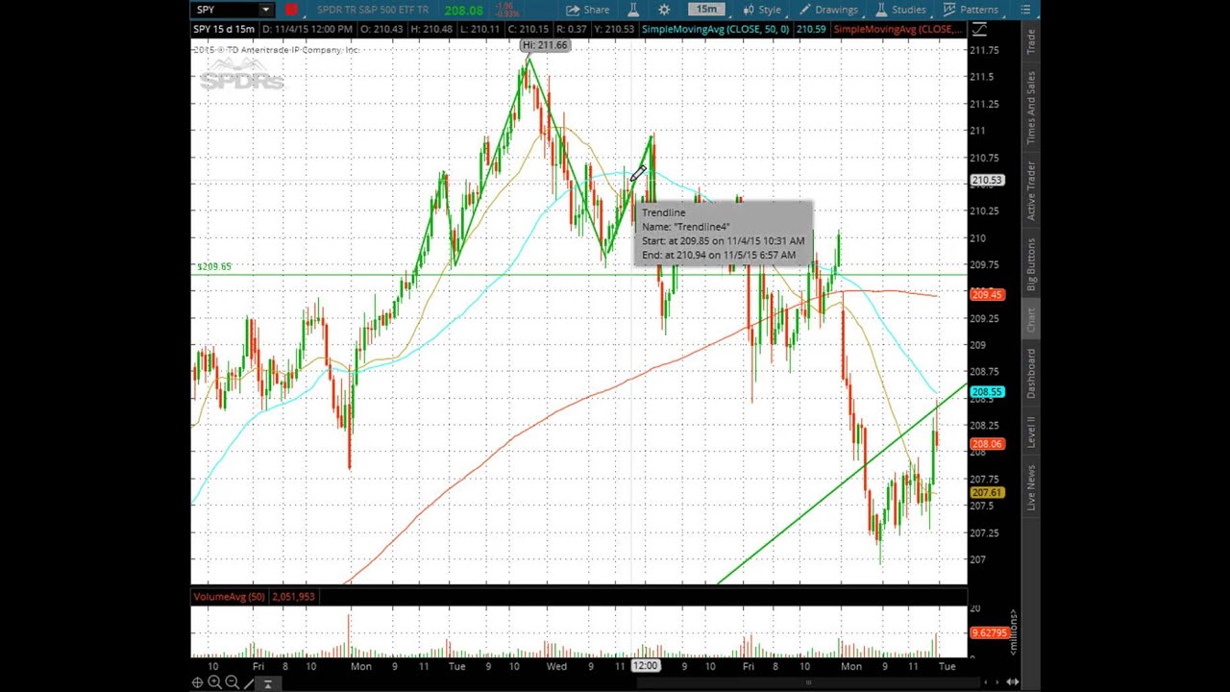Viewport: 1230px width, 692px height.
Task: Open the symbol selector dropdown arrow
Action: tap(266, 10)
